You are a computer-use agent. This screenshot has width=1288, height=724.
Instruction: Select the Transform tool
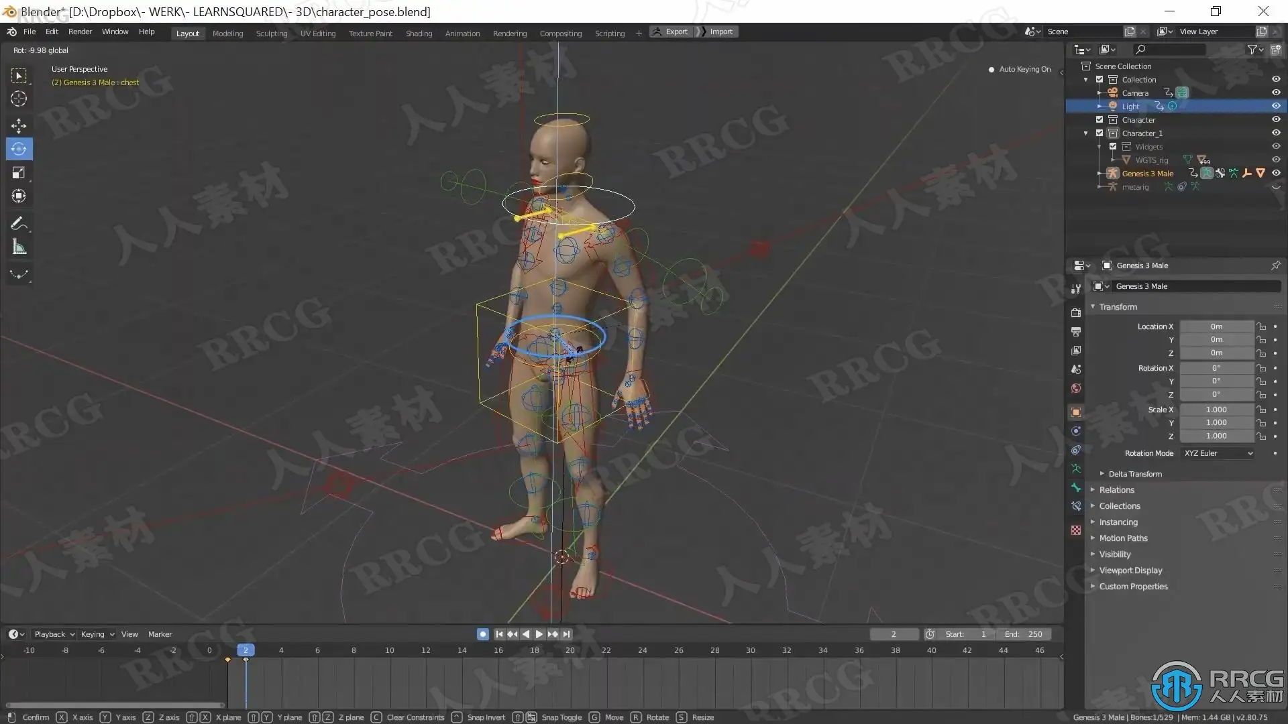click(x=19, y=196)
